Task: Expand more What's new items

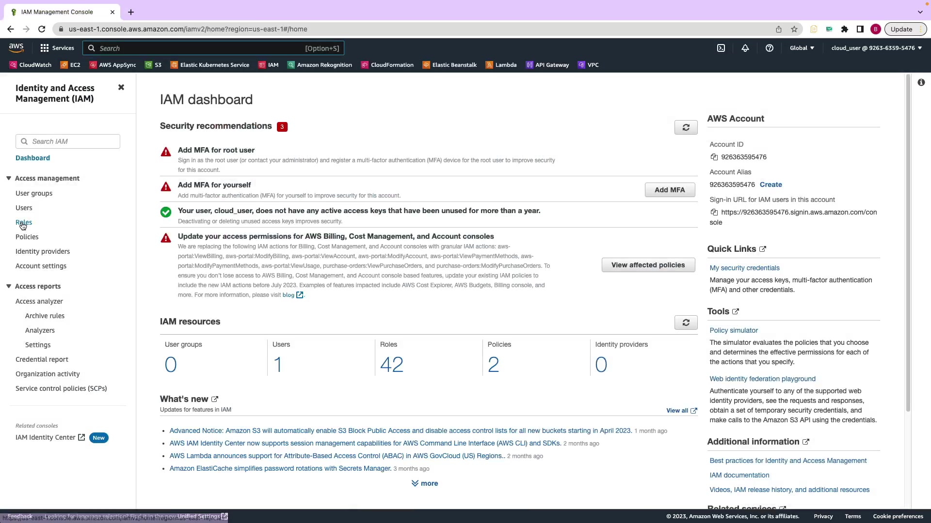Action: (x=424, y=483)
